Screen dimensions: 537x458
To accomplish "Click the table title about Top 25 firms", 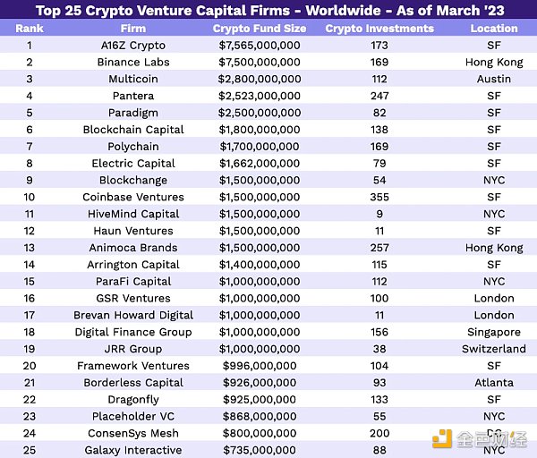I will click(268, 11).
